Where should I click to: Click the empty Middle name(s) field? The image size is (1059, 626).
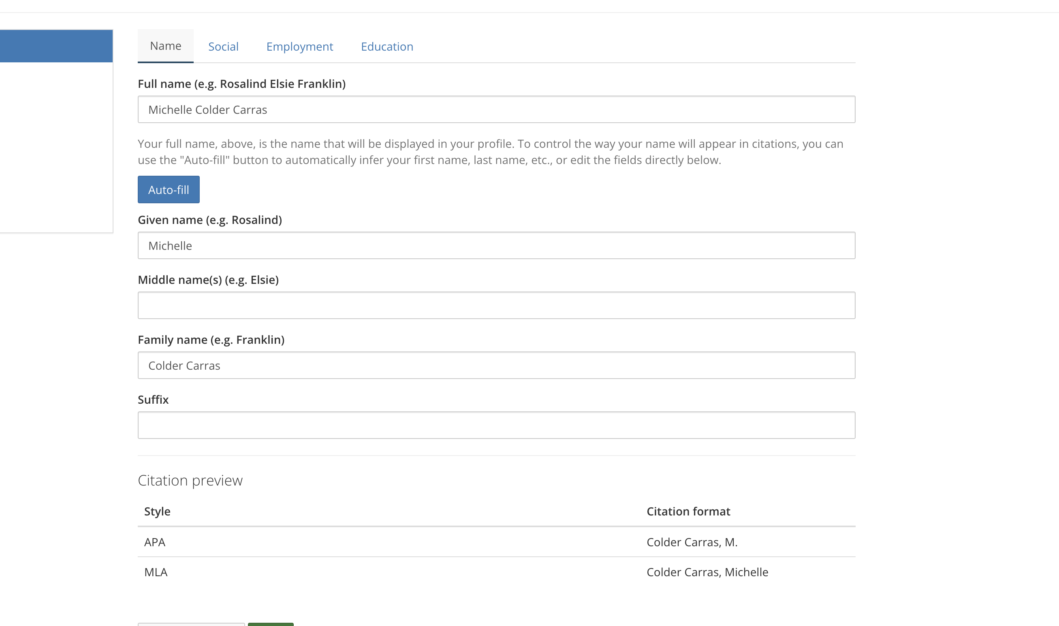(496, 305)
